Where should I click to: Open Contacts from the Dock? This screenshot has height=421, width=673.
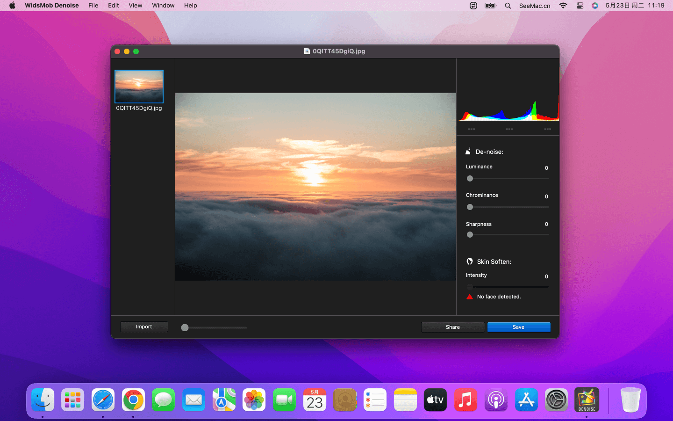(345, 400)
